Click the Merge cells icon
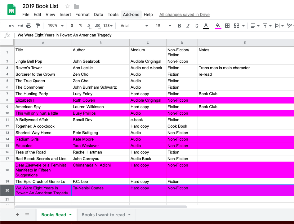 (236, 26)
